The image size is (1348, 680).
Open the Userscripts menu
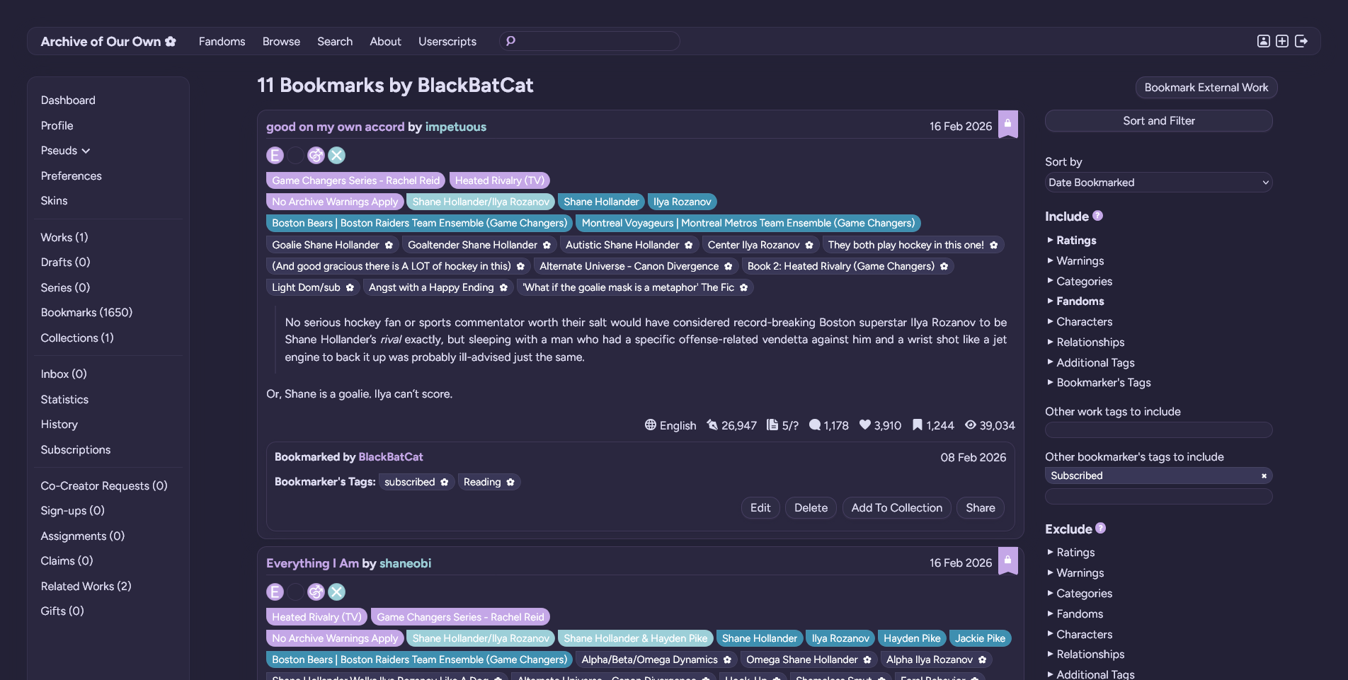[447, 42]
